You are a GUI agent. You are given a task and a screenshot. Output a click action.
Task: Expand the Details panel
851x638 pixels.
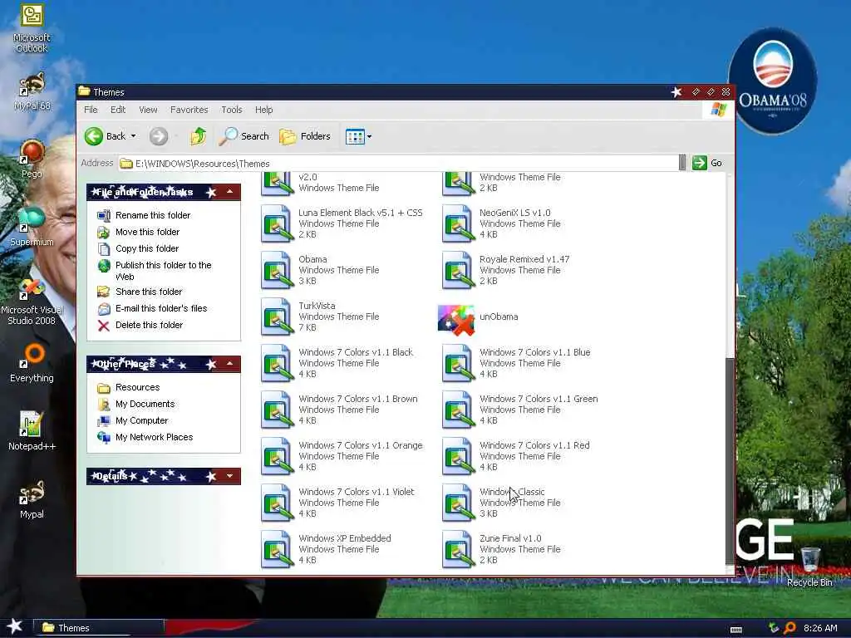click(229, 476)
